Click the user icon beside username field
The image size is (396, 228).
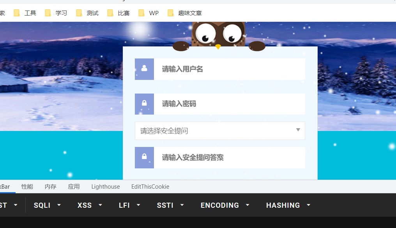[144, 69]
